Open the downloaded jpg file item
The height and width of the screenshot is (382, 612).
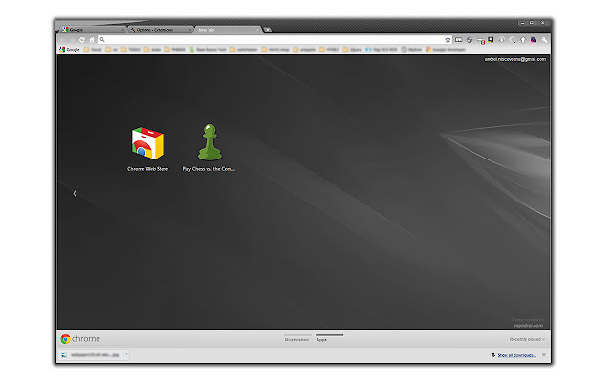(92, 354)
